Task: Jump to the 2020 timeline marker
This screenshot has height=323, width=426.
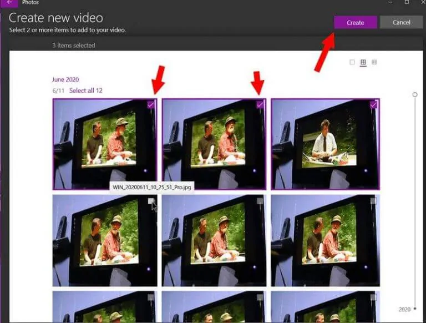Action: (x=404, y=310)
